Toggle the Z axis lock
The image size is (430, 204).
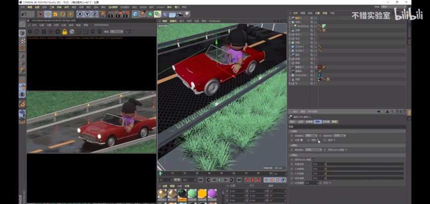point(95,14)
